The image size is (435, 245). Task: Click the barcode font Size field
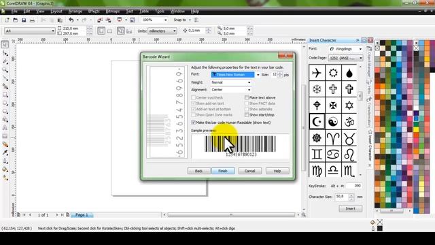274,74
